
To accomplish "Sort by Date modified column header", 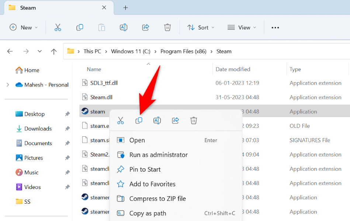I will [x=233, y=69].
